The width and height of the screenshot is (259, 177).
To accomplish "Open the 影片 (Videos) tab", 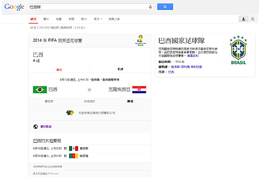I will pyautogui.click(x=84, y=19).
